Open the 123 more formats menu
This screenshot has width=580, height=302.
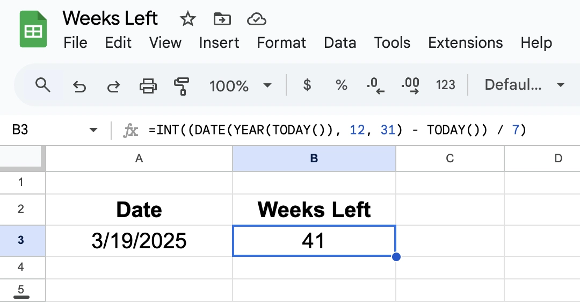[445, 85]
